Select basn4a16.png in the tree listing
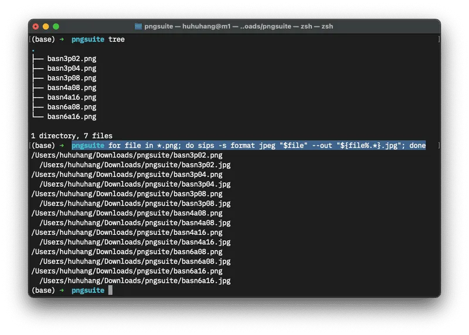Viewport: 469px width, 335px height. [72, 97]
